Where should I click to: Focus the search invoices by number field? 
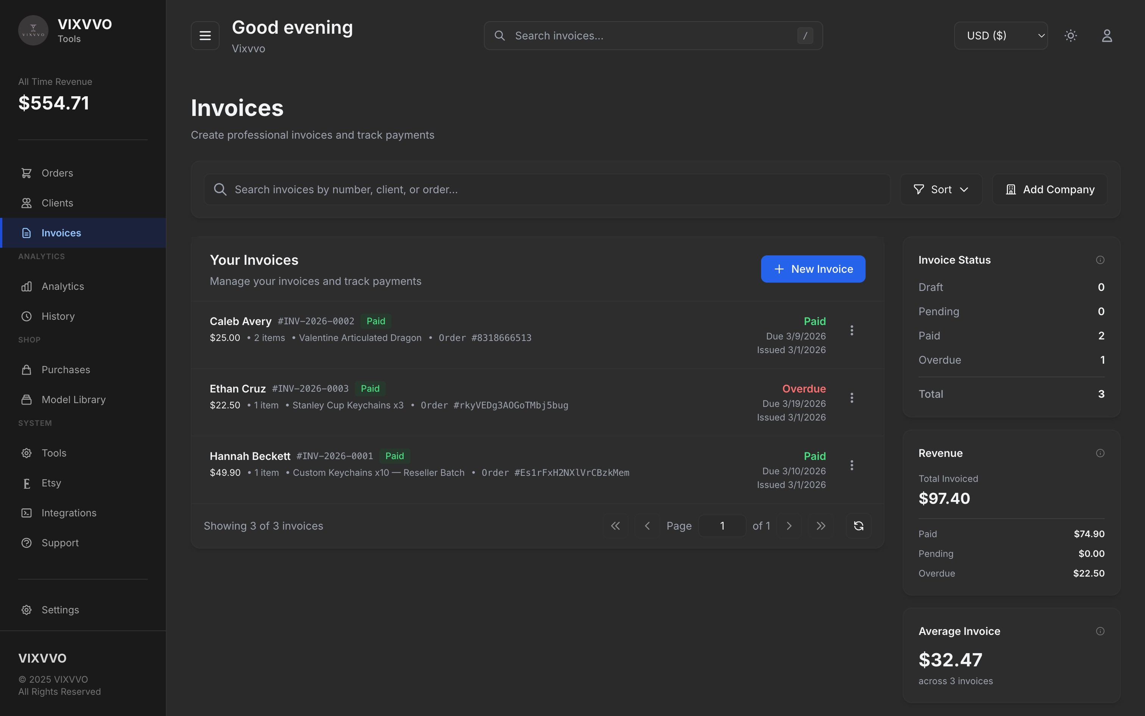(546, 189)
